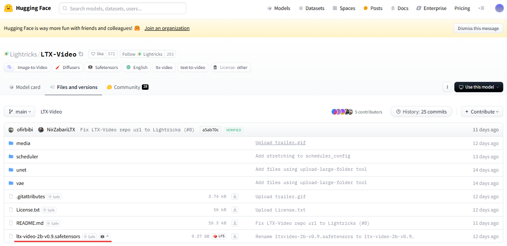Copy model name with the copy icon

point(81,54)
